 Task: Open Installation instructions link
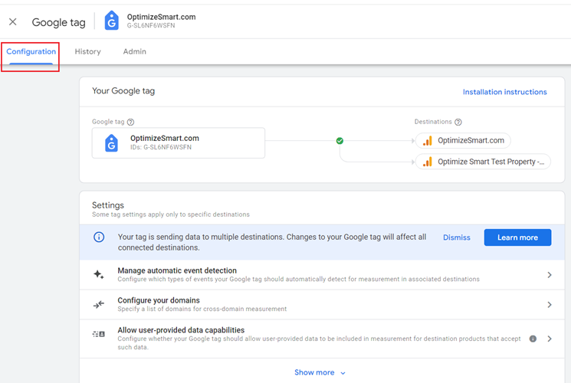click(x=505, y=92)
